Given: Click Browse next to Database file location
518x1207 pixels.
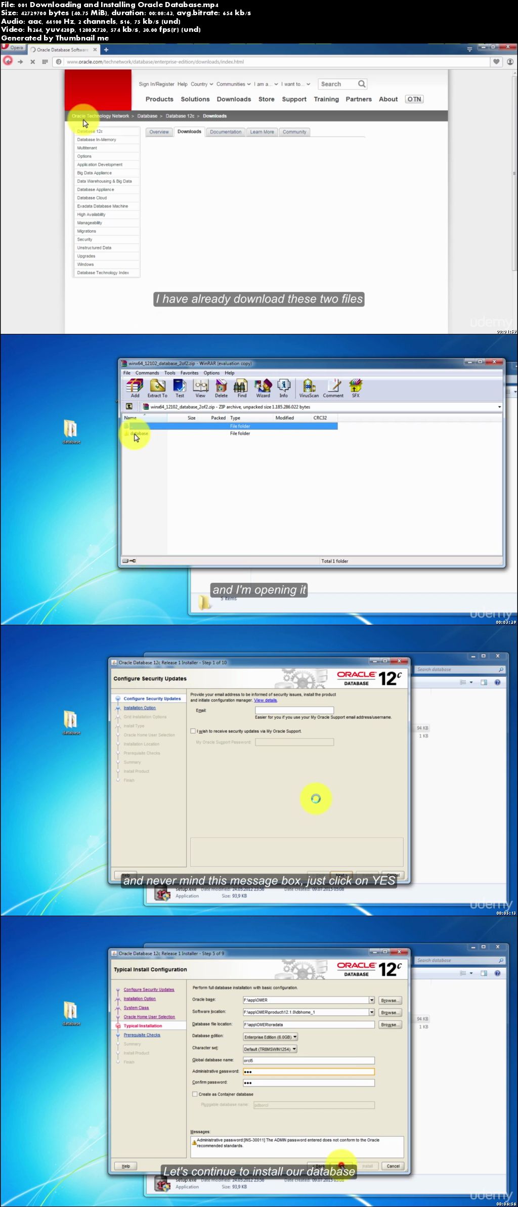Looking at the screenshot, I should tap(390, 1024).
